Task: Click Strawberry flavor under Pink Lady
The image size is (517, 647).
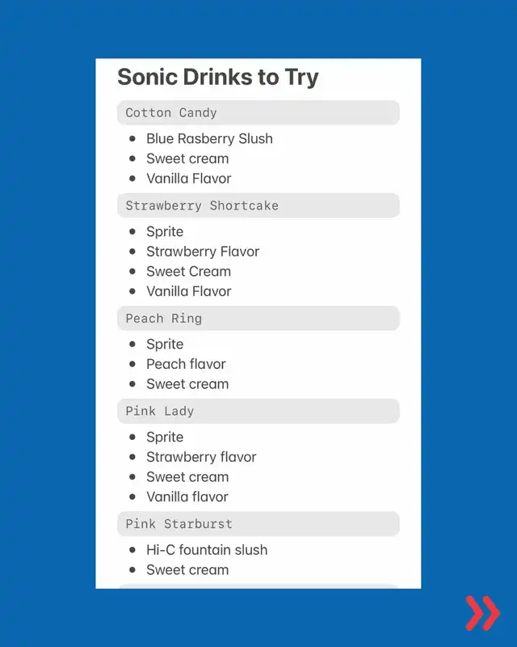Action: [201, 457]
